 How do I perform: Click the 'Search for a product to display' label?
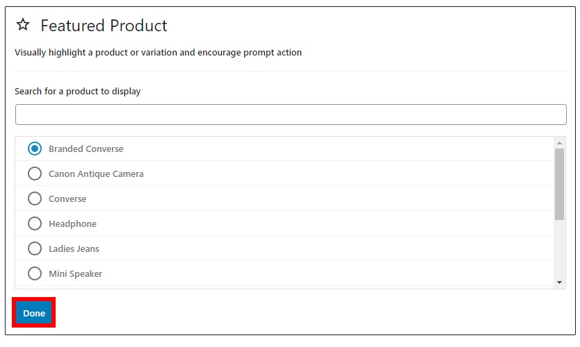coord(78,91)
